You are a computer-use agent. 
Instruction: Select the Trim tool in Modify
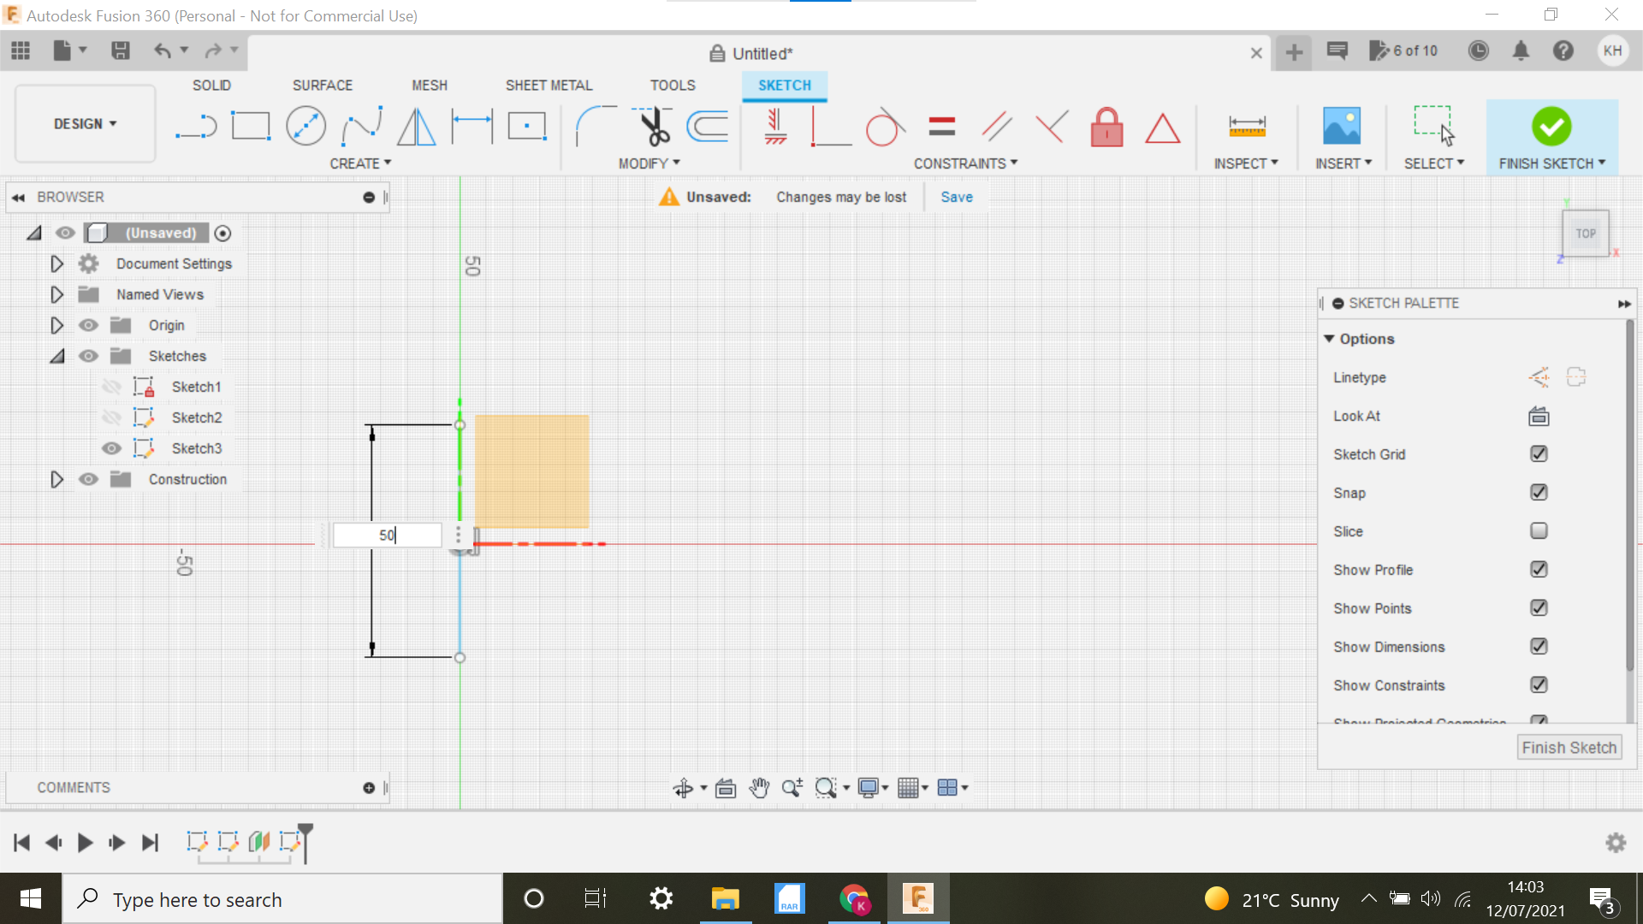(652, 125)
